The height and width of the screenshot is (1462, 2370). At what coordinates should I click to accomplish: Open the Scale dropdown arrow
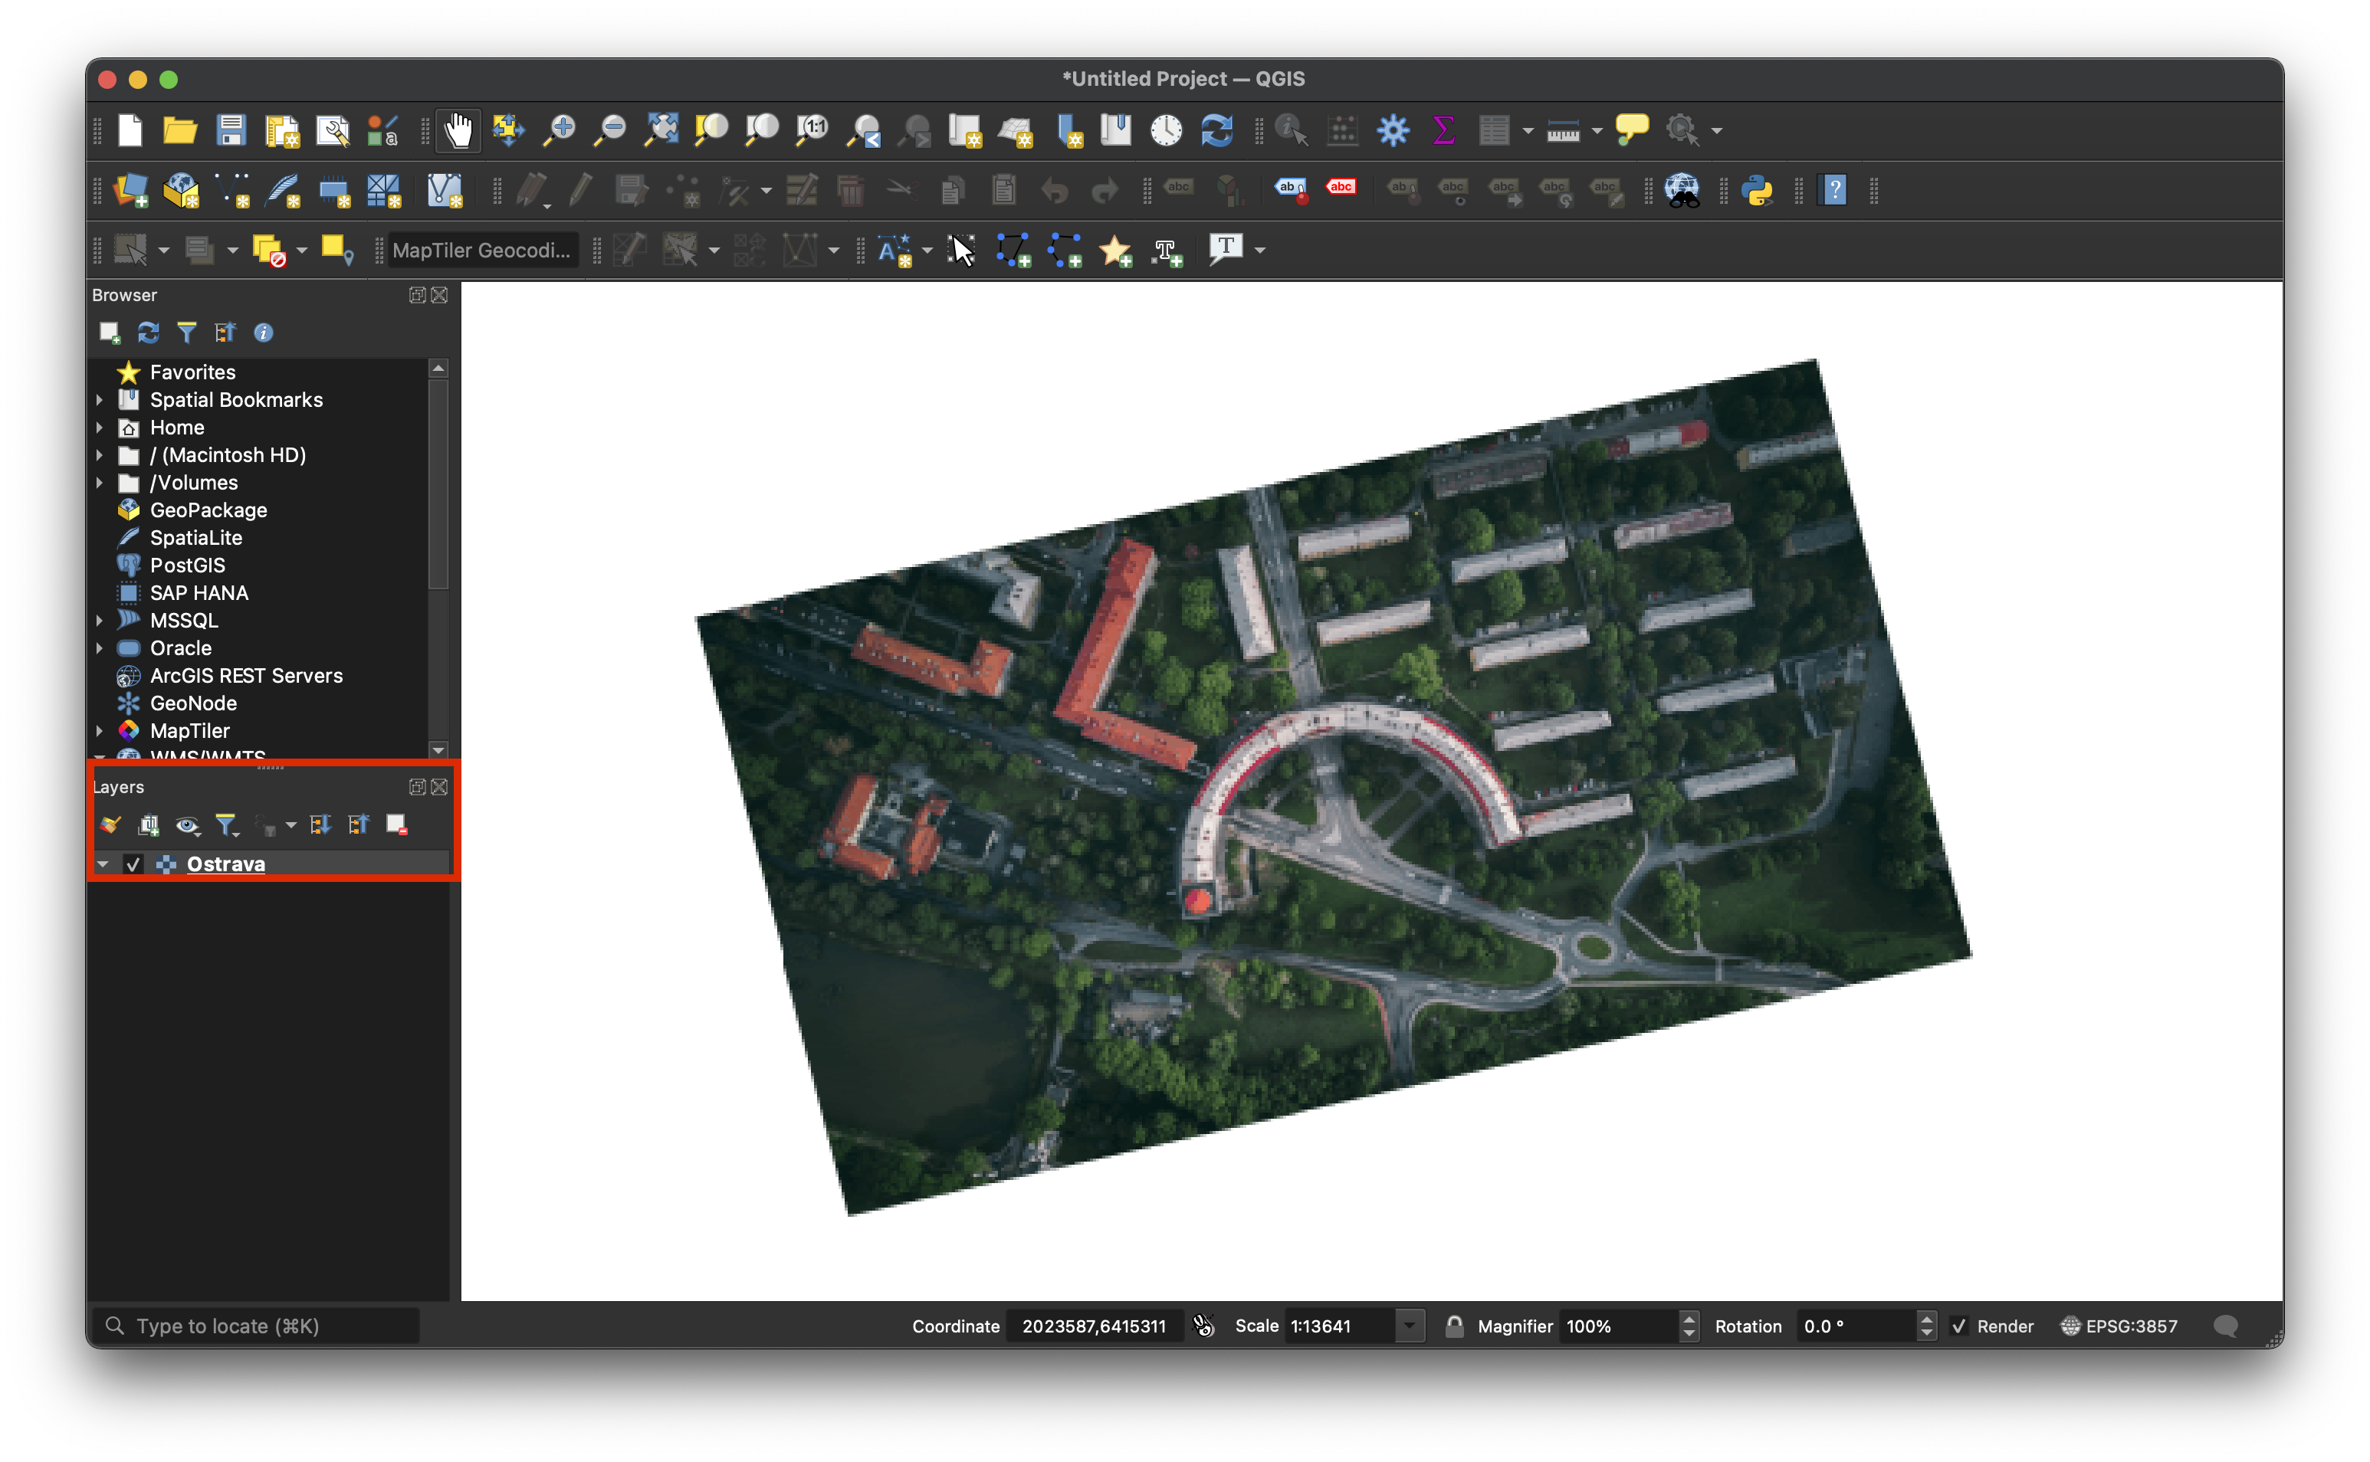click(x=1409, y=1326)
